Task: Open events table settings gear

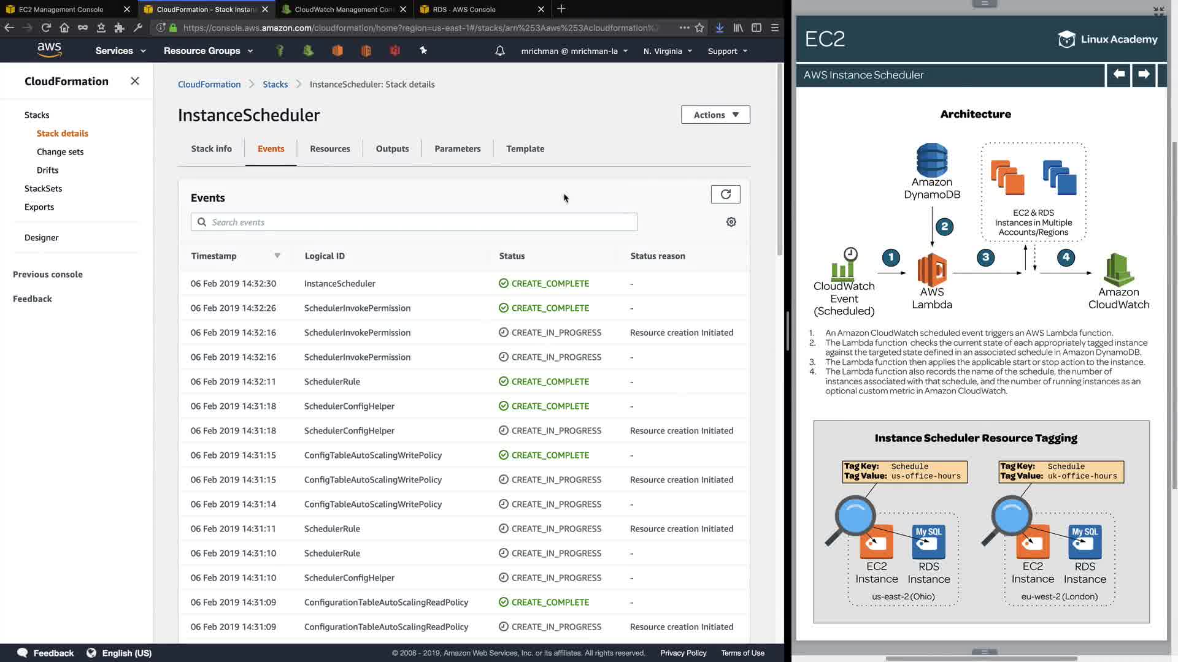Action: click(x=731, y=222)
